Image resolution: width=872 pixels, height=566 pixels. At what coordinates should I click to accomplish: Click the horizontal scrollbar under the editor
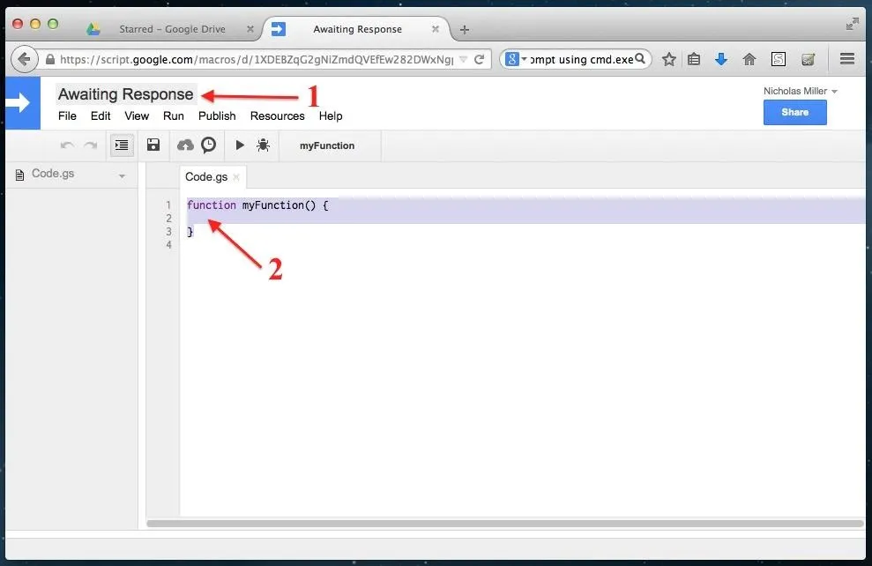pyautogui.click(x=505, y=523)
